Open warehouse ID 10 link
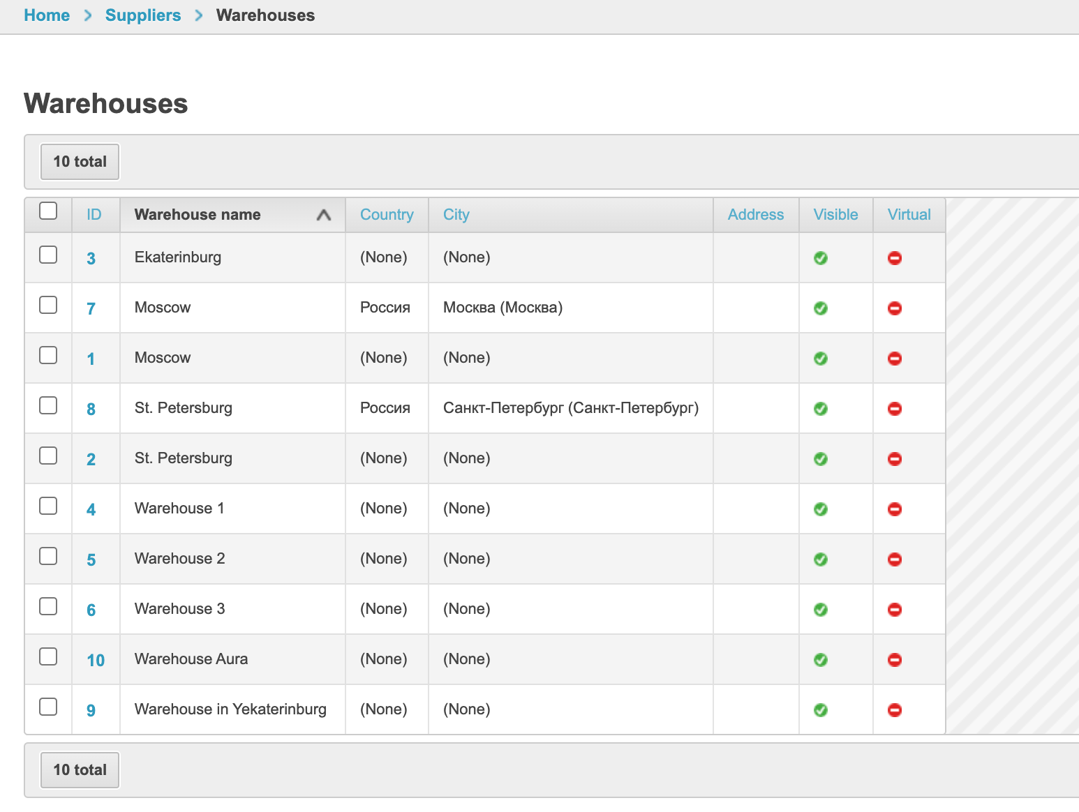This screenshot has height=812, width=1079. 96,661
